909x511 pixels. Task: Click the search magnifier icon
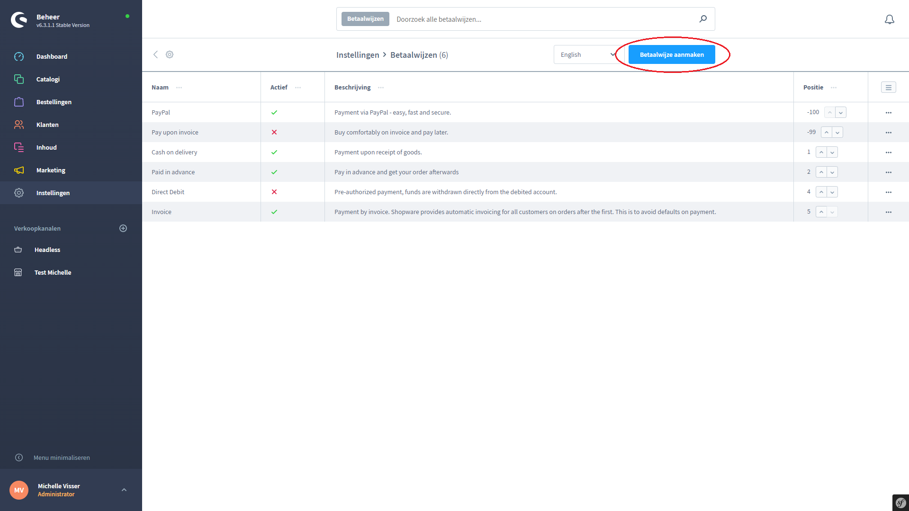(703, 19)
